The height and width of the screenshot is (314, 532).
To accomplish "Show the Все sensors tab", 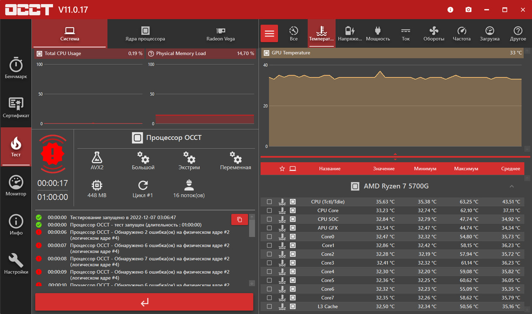I will tap(294, 33).
